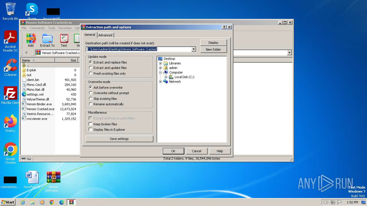Viewport: 367px width, 206px height.
Task: Enable Keep broken files checkbox
Action: click(x=90, y=124)
